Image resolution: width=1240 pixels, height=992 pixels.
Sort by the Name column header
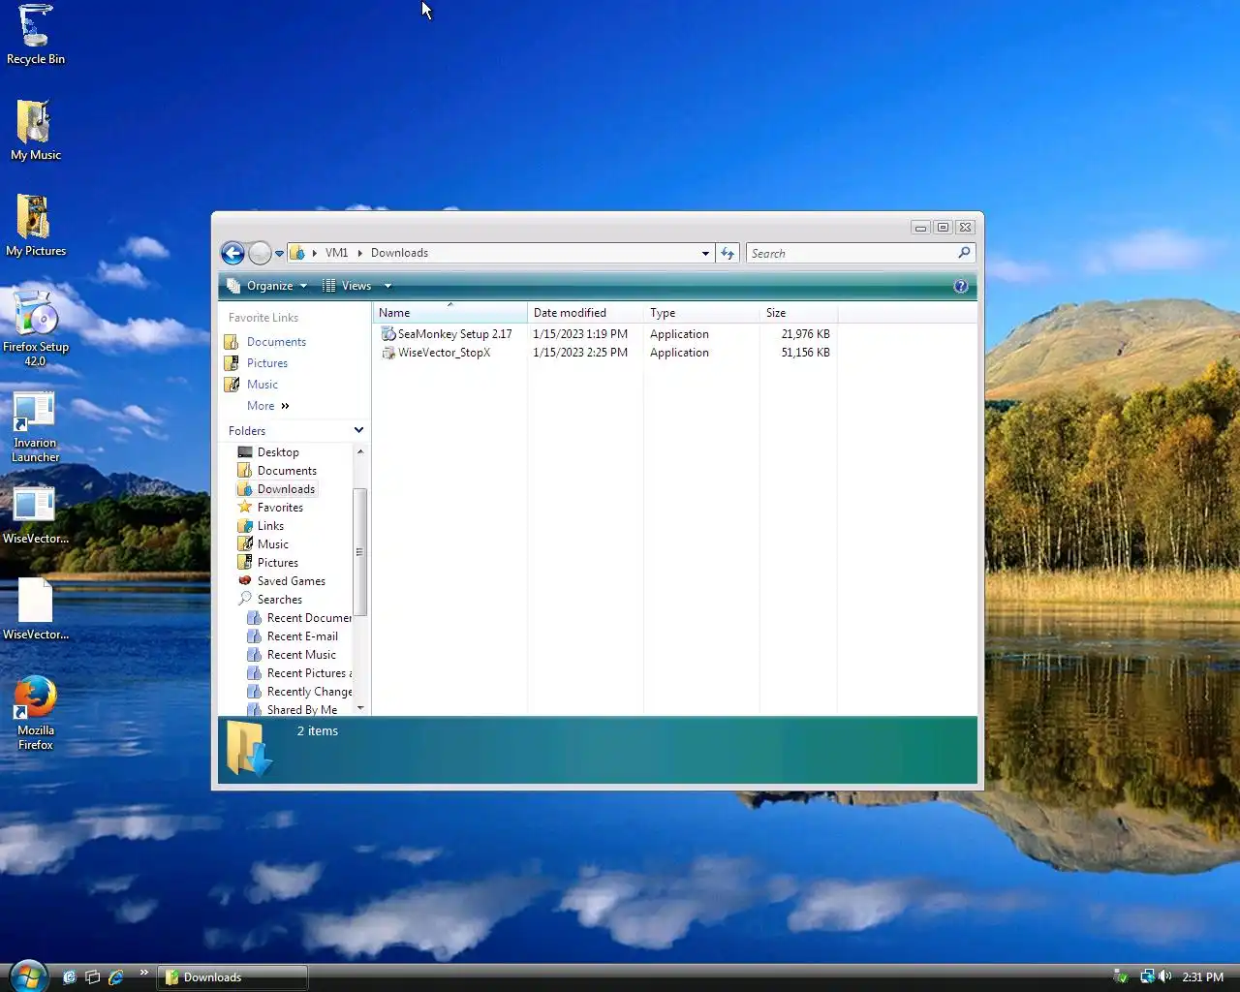coord(449,313)
